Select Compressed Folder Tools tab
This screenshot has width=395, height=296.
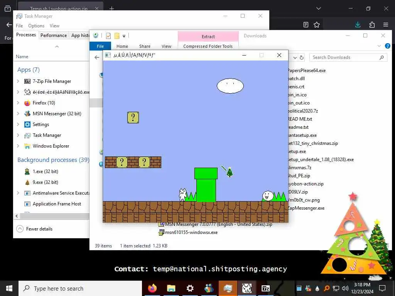tap(208, 46)
